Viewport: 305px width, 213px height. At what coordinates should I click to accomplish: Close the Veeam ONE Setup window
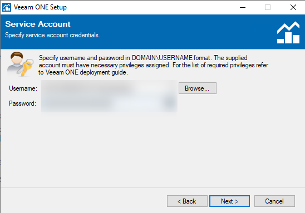click(x=293, y=7)
